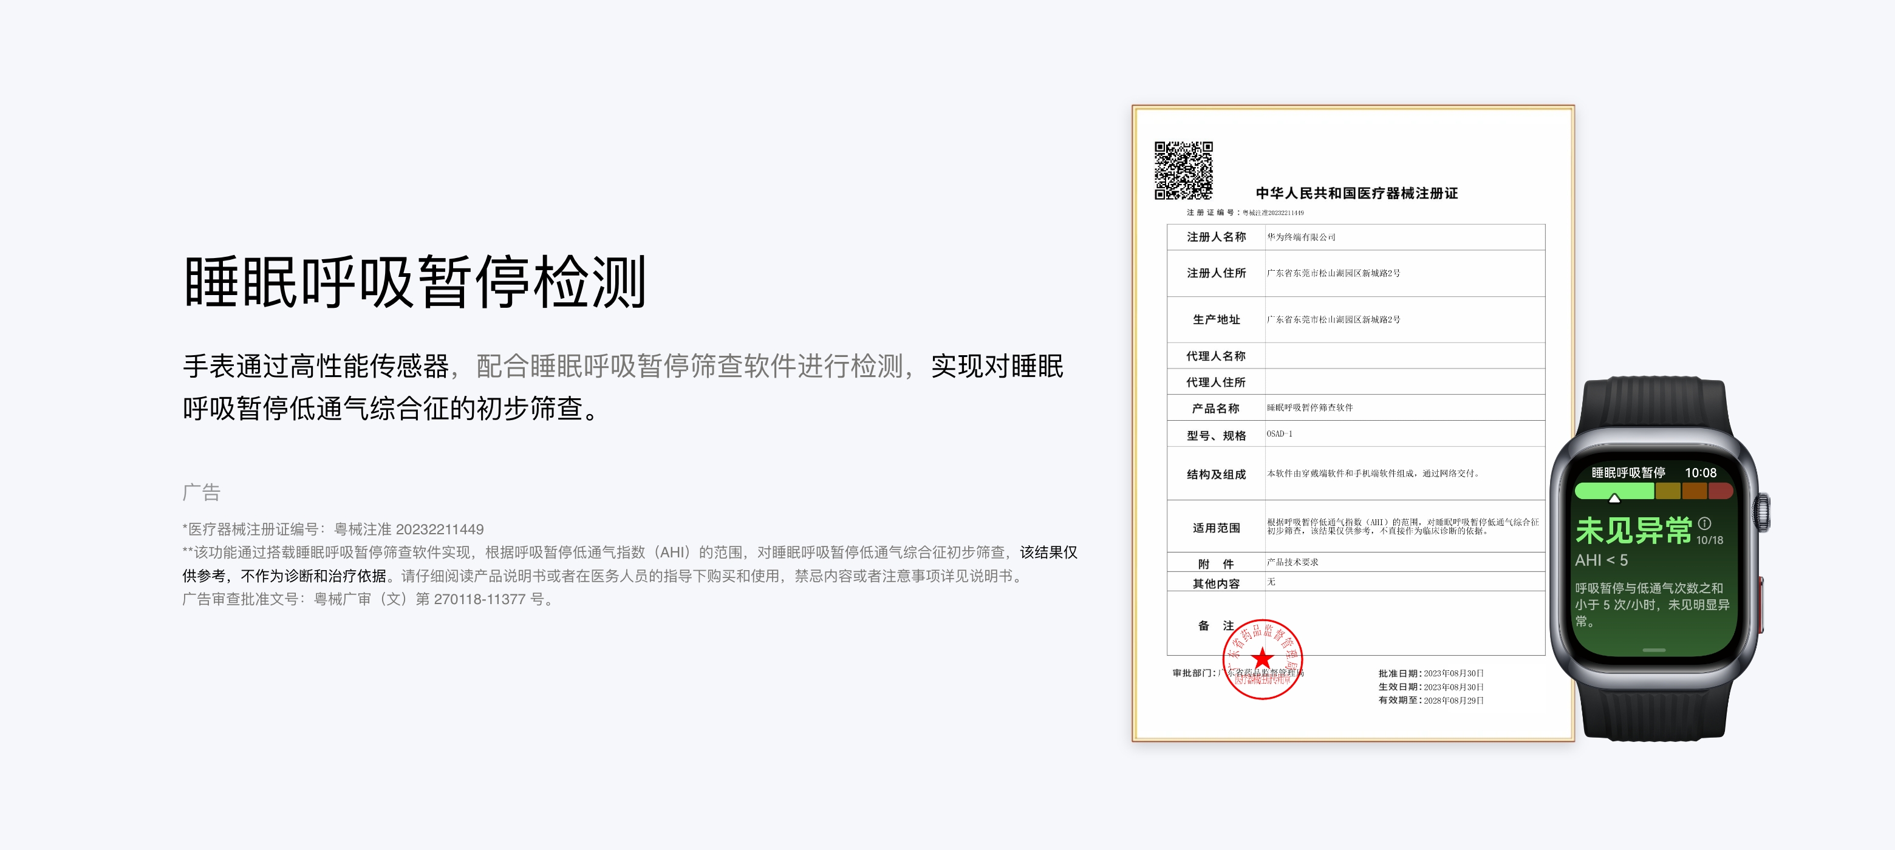1895x850 pixels.
Task: Tap the yellow segment of the AHI scale
Action: point(1668,491)
